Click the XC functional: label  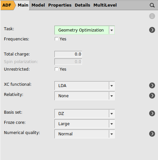(18, 84)
